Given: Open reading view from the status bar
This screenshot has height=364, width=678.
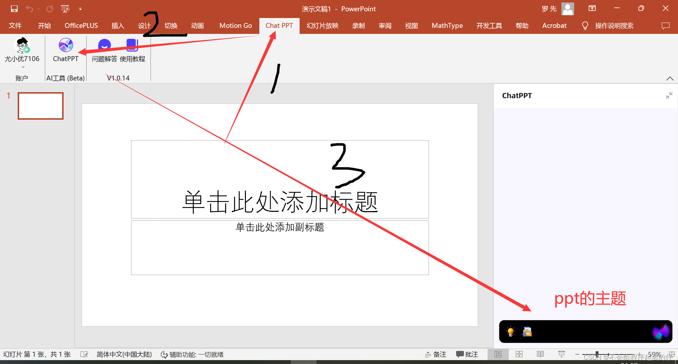Looking at the screenshot, I should point(540,354).
